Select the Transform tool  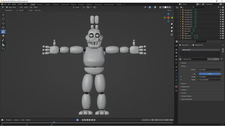tap(3, 36)
